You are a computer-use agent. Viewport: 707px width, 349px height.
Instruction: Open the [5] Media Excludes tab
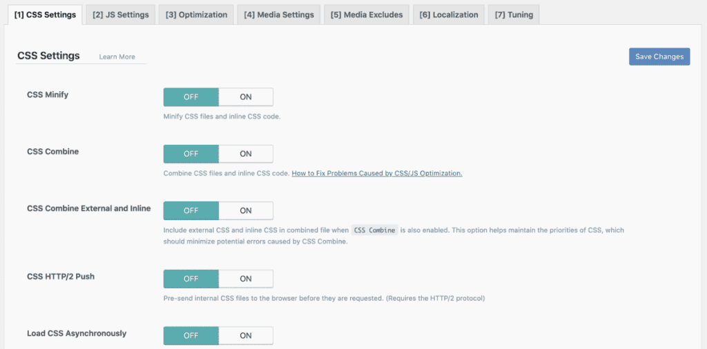click(367, 15)
